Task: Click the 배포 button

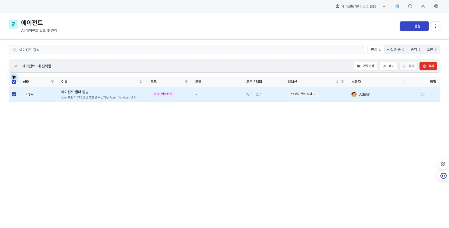Action: 388,66
